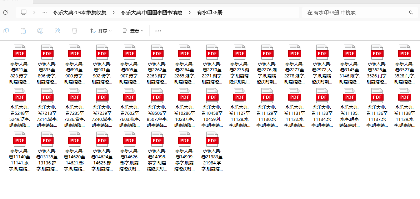
Task: Expand chevron after 永乐大典209本散集收集 breadcrumb
Action: (x=114, y=12)
